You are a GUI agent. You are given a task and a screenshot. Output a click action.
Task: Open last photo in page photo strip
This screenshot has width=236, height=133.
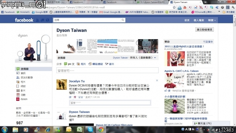[148, 46]
